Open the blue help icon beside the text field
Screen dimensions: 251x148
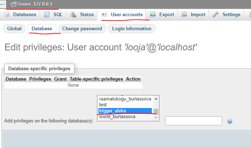pos(230,121)
